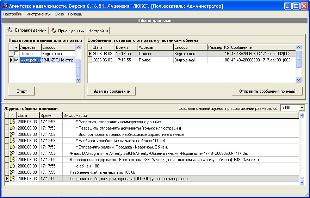
Task: Uncheck the www.polus addressee checkbox
Action: pos(17,60)
